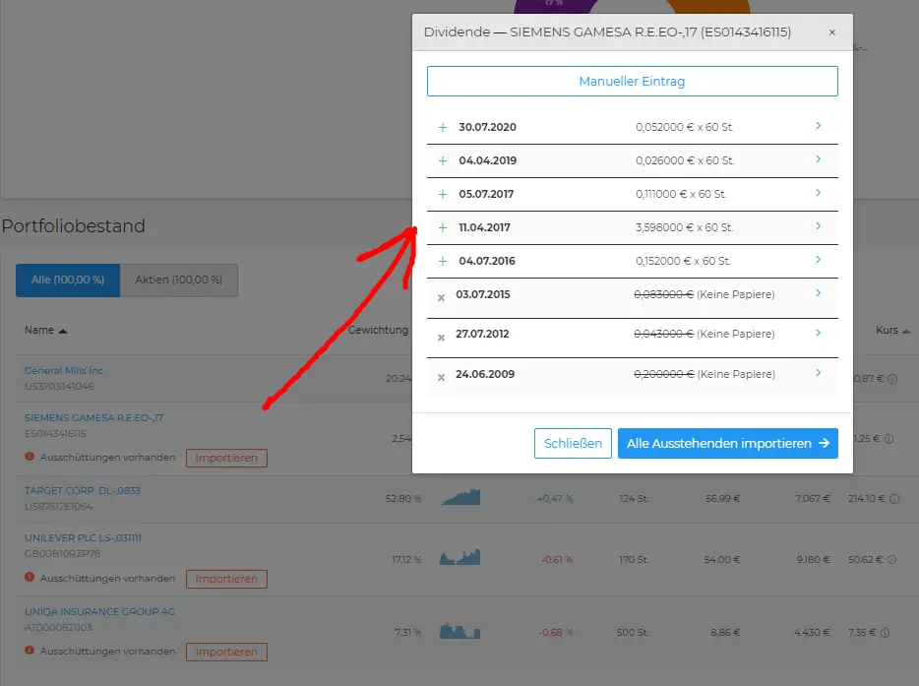Image resolution: width=919 pixels, height=686 pixels.
Task: Click Alle Ausstehenden importieren
Action: (x=727, y=443)
